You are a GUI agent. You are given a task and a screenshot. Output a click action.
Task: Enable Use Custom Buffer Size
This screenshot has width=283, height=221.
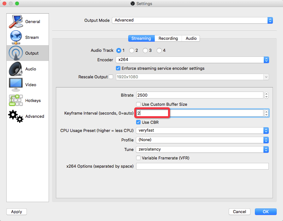tap(138, 104)
